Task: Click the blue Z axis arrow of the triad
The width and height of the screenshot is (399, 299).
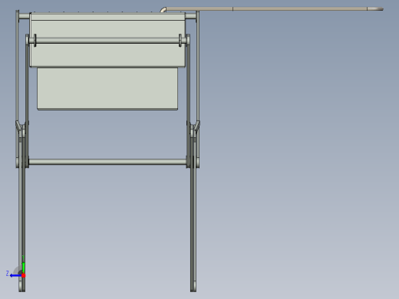Action: 15,275
